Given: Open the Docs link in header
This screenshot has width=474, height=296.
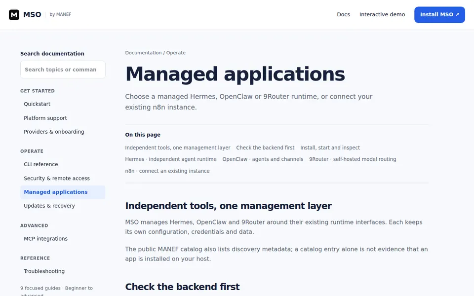Looking at the screenshot, I should [344, 14].
